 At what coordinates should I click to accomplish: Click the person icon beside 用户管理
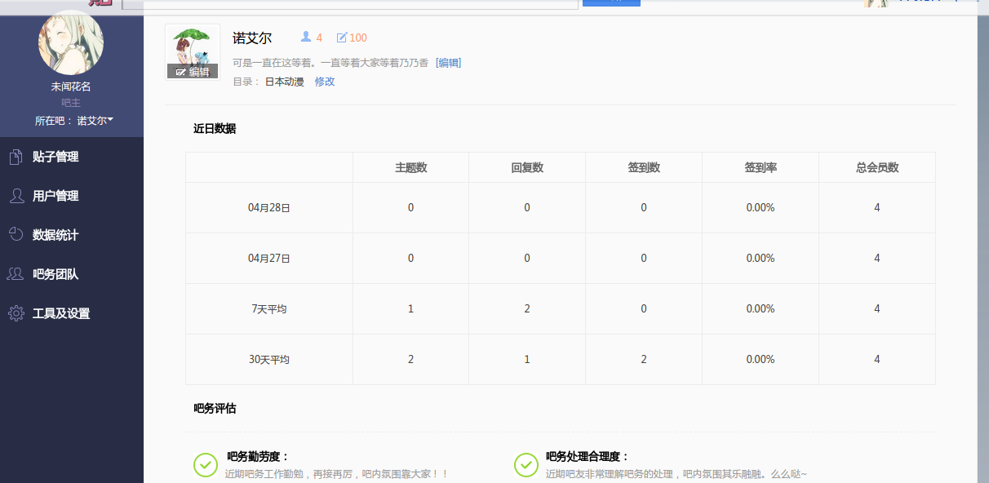(16, 196)
